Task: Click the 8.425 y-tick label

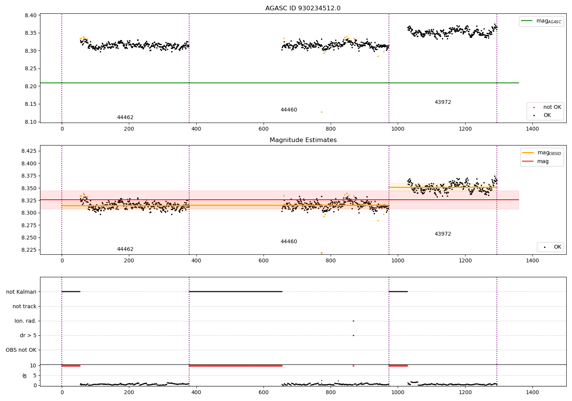Action: coord(29,151)
